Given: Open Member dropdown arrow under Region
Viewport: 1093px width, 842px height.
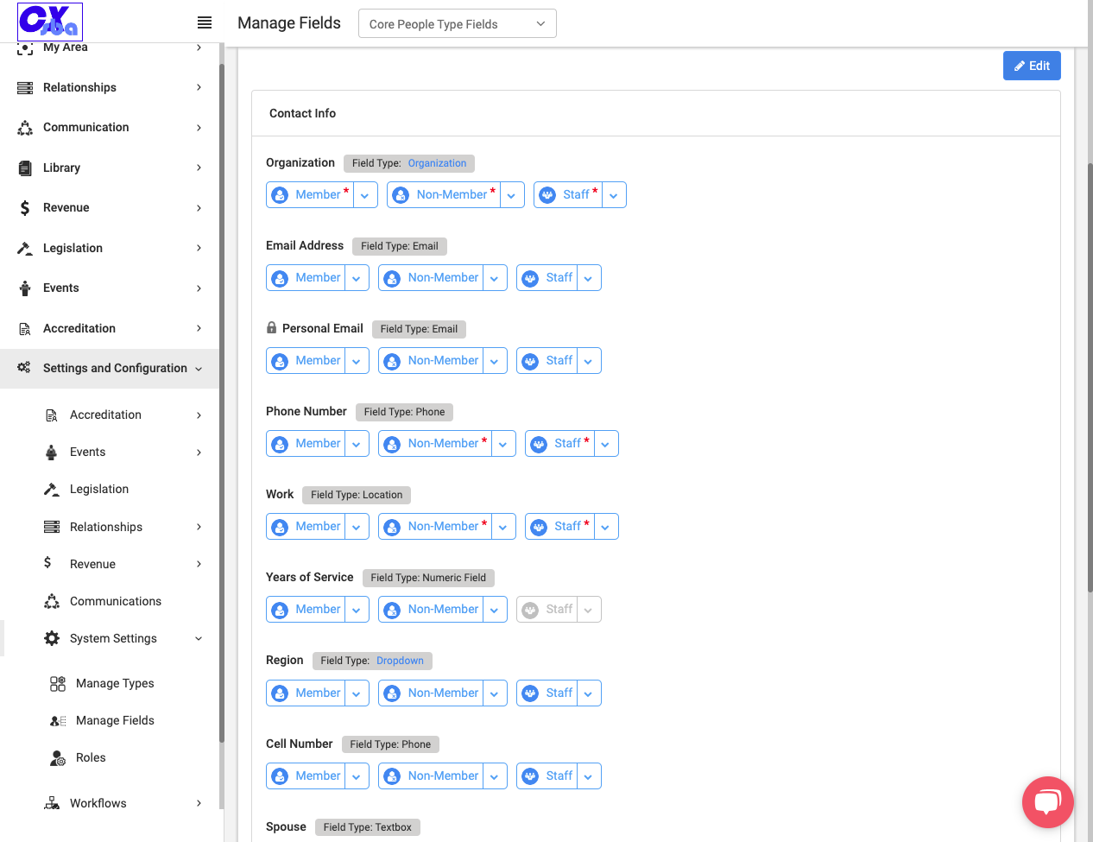Looking at the screenshot, I should [x=357, y=694].
